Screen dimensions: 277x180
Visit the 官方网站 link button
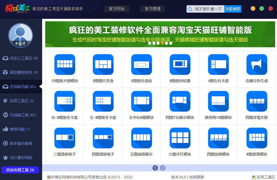117,9
